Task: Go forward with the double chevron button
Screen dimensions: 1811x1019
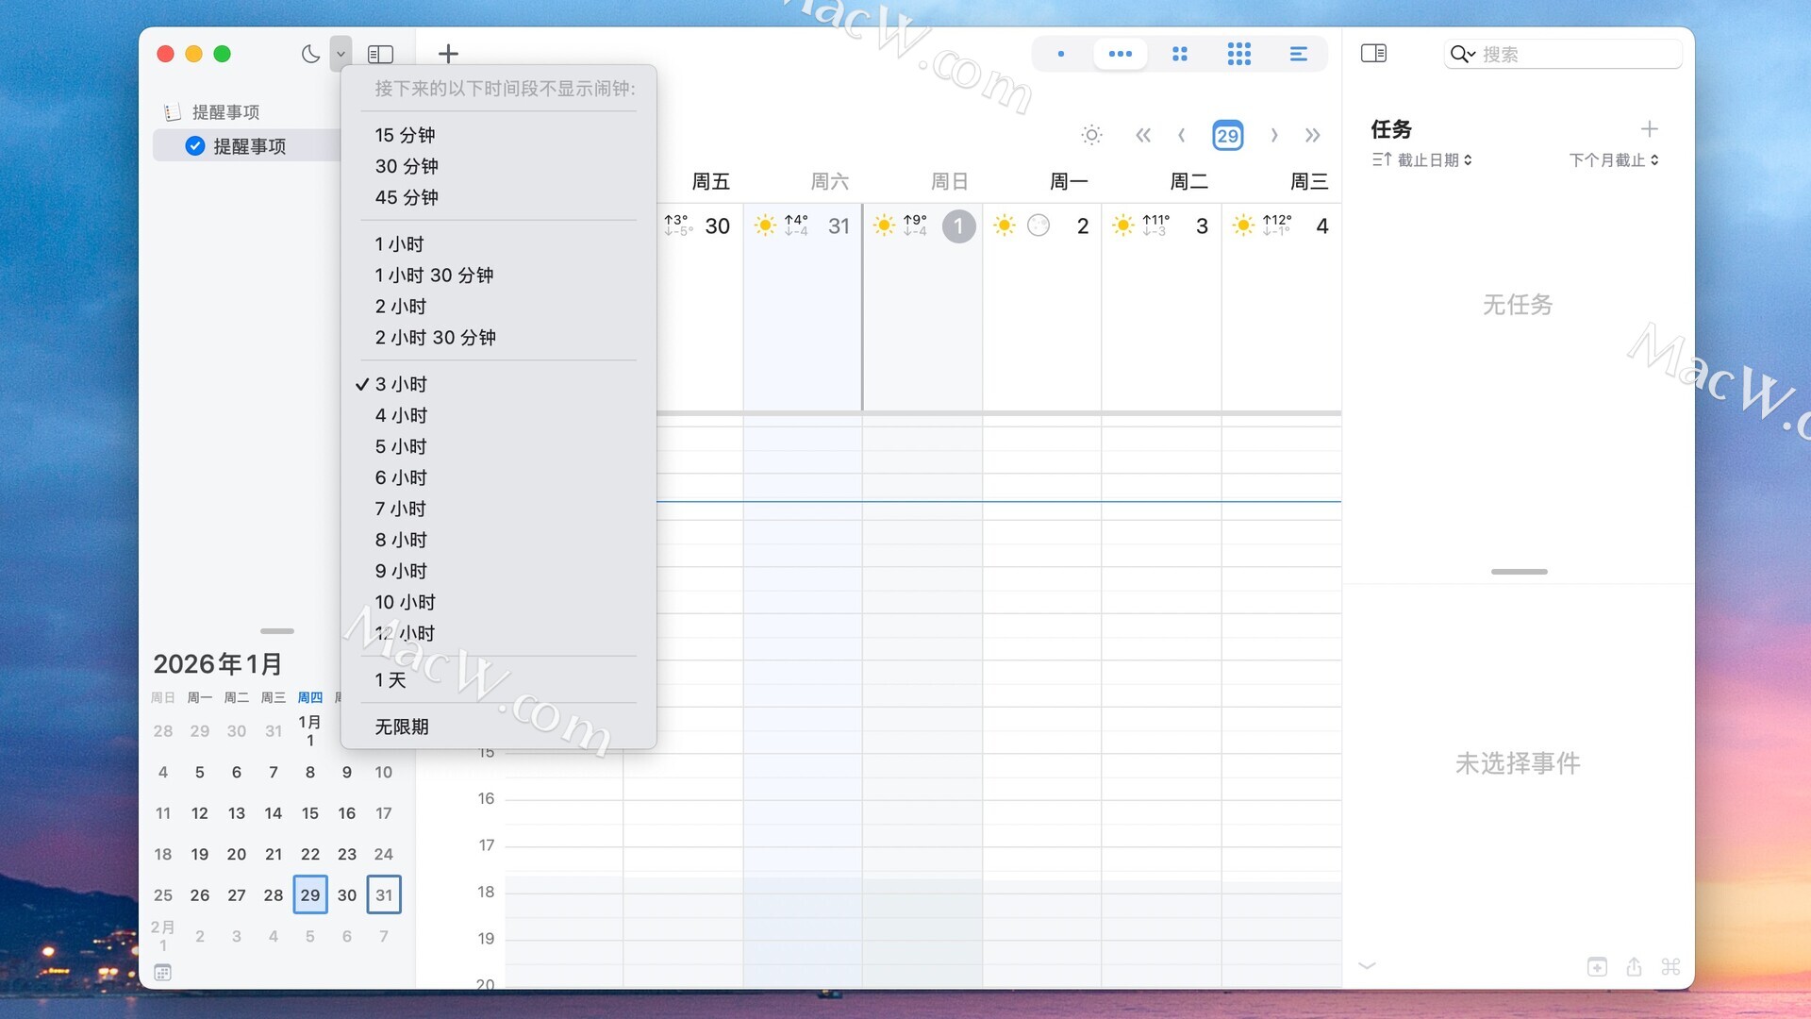Action: tap(1312, 135)
